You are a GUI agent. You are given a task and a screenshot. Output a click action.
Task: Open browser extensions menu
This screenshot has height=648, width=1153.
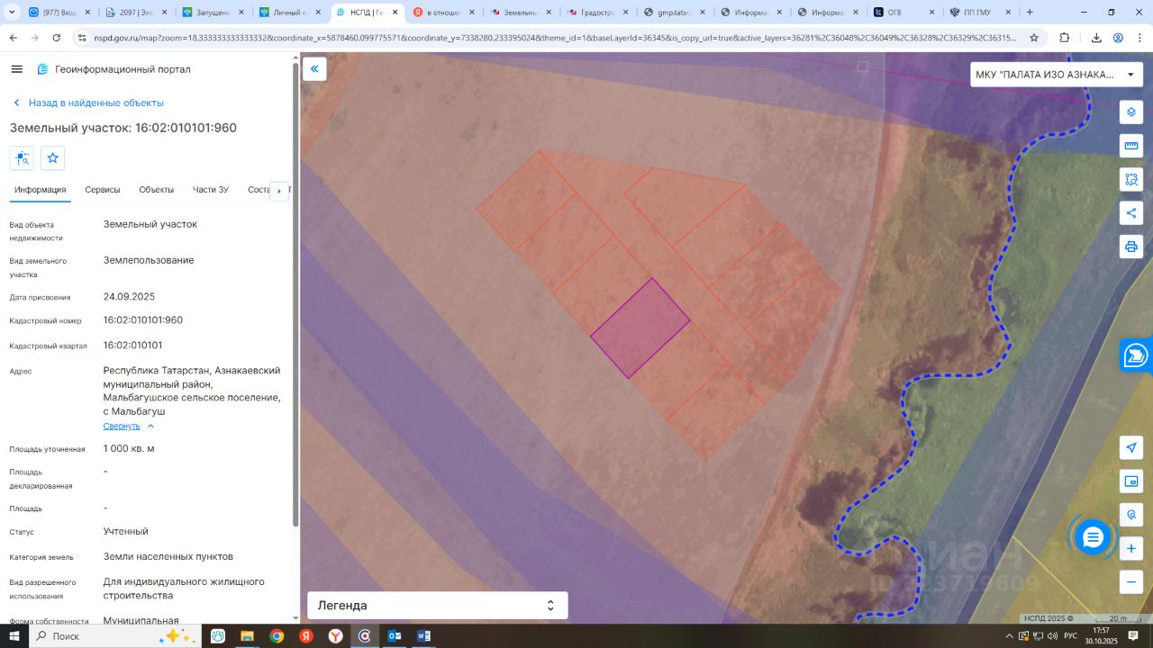1065,38
